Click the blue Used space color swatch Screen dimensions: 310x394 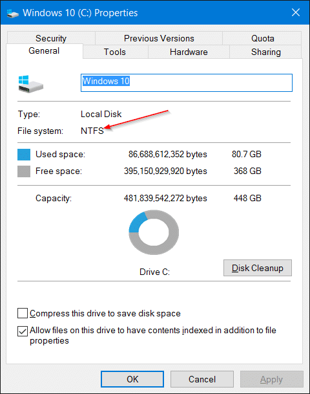point(24,154)
